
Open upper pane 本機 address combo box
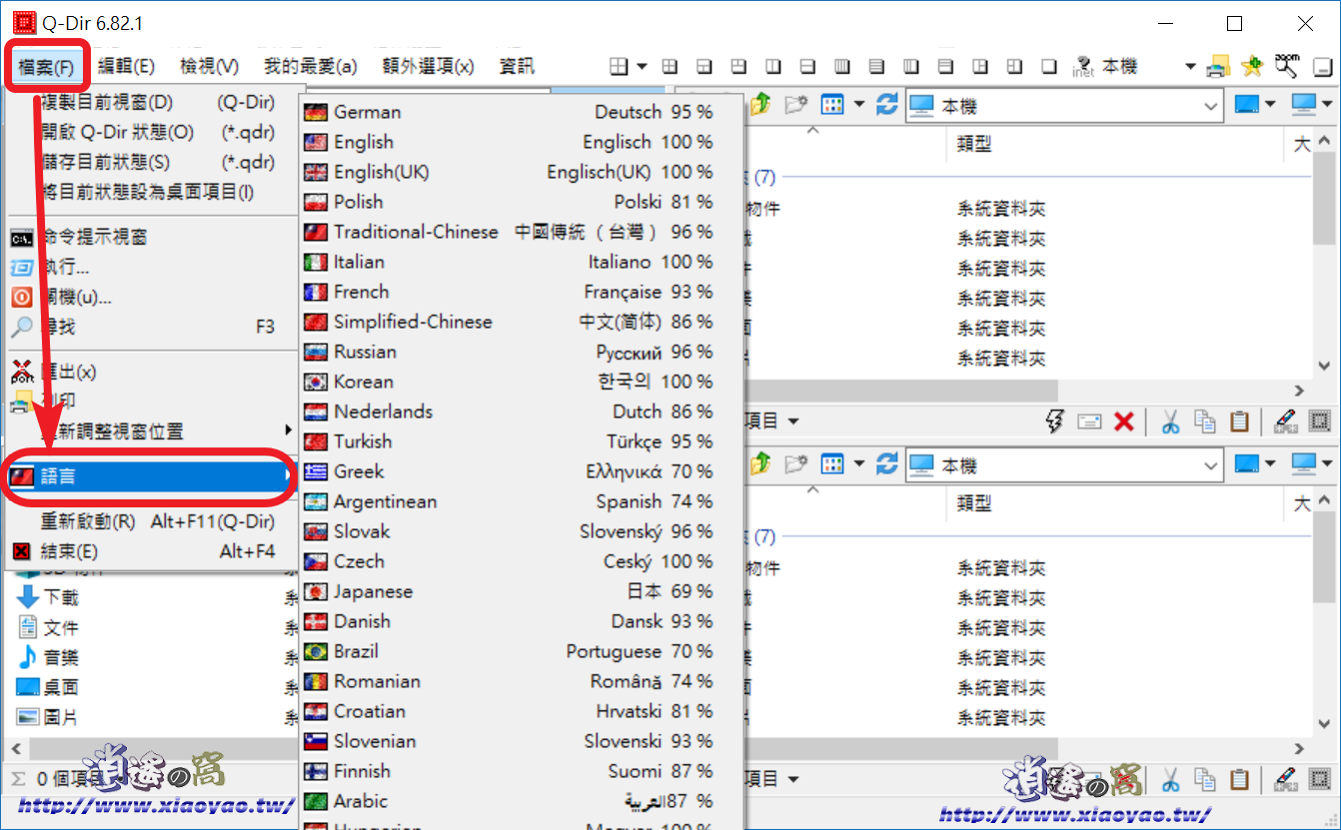point(1065,105)
